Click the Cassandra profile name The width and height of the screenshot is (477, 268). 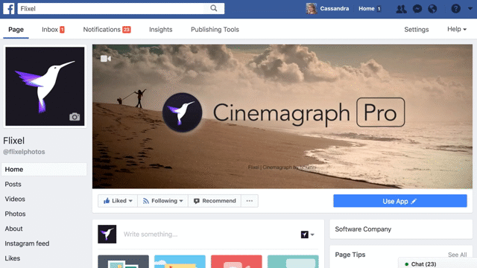[335, 9]
